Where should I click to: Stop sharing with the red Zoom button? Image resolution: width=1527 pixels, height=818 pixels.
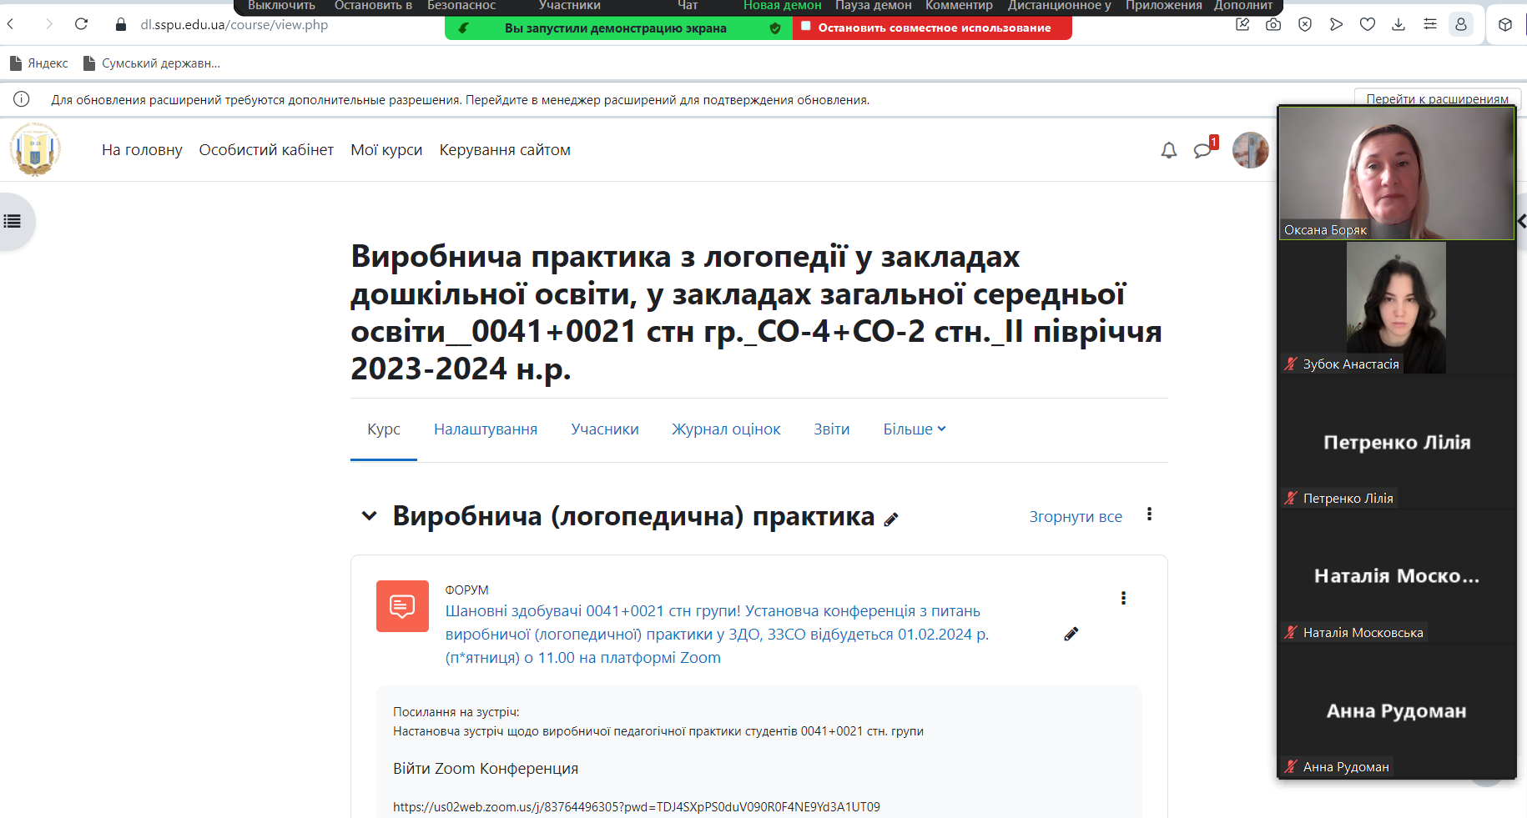coord(931,28)
